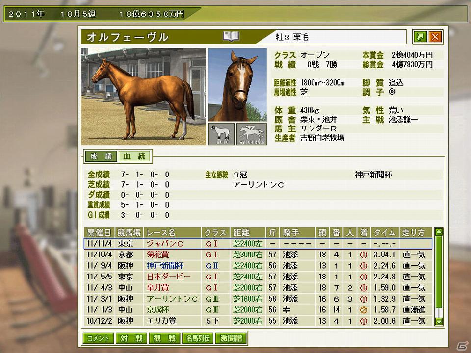Click the horse name オルフェーヴル
The image size is (471, 353).
point(128,37)
